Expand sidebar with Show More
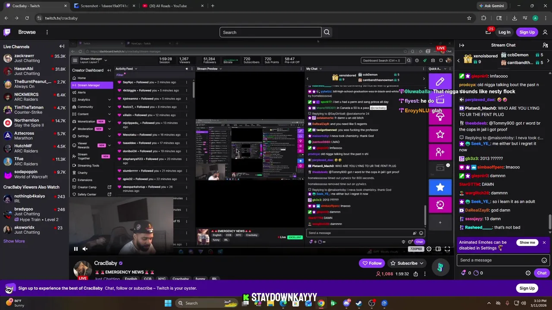Image resolution: width=552 pixels, height=310 pixels. tap(14, 241)
